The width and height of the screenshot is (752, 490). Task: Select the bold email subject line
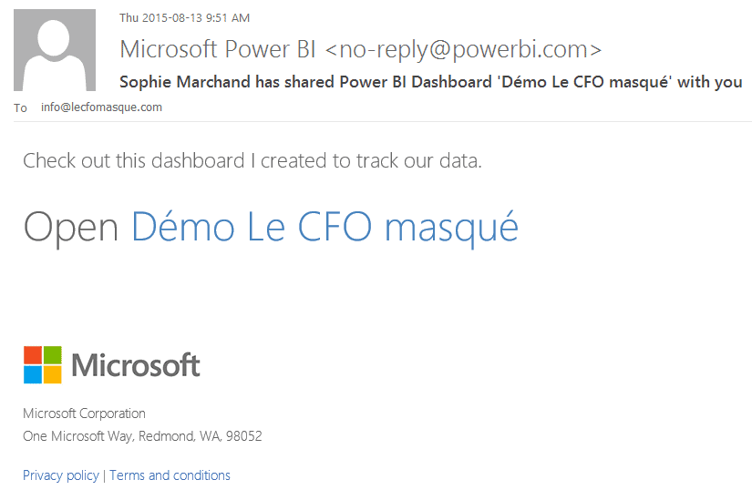[x=431, y=82]
